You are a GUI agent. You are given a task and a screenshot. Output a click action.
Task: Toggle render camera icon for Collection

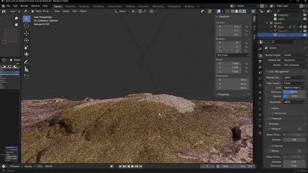[x=305, y=15]
